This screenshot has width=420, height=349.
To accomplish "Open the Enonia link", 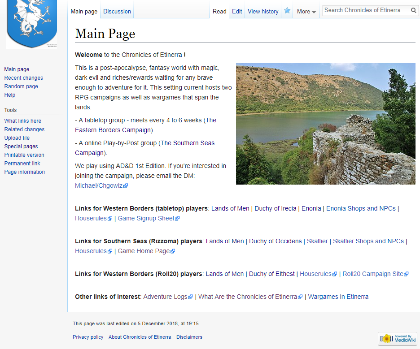I will (311, 209).
